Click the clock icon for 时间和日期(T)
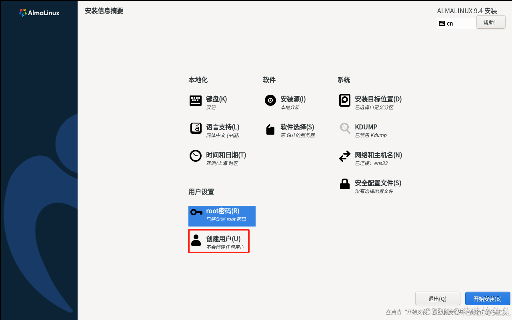 (196, 156)
